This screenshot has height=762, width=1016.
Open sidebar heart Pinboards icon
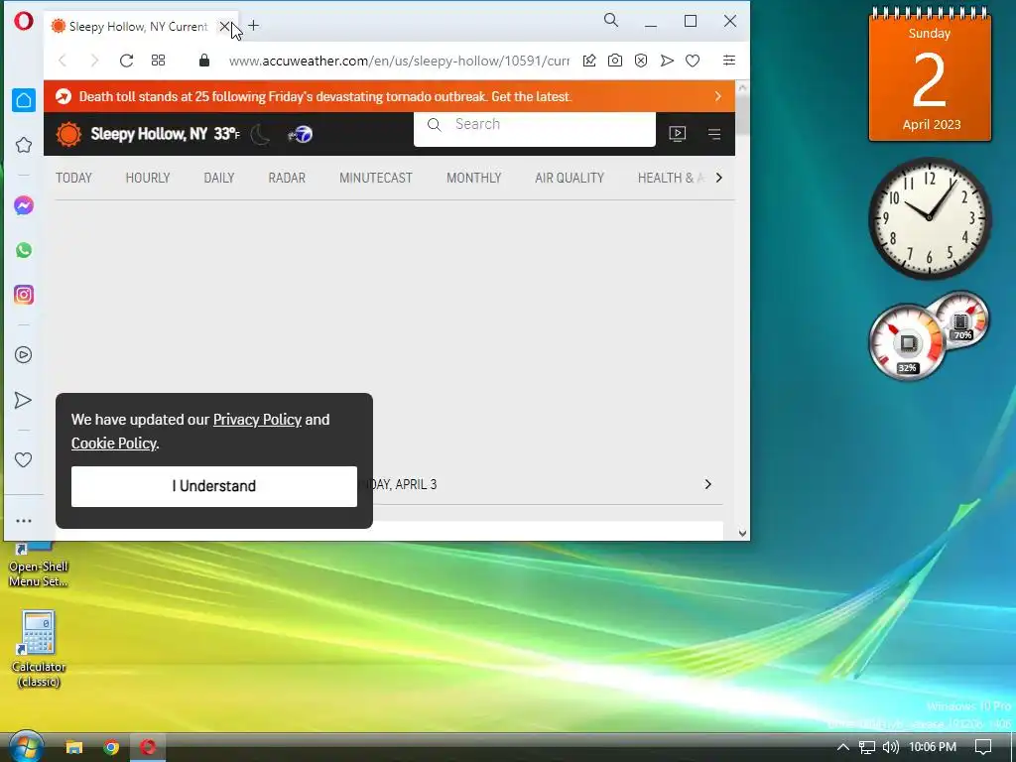(24, 460)
